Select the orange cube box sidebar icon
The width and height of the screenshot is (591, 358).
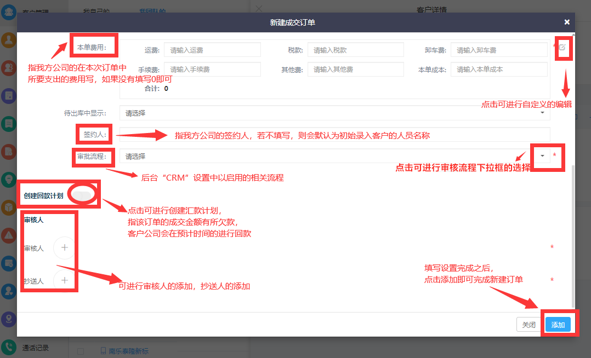pyautogui.click(x=8, y=207)
